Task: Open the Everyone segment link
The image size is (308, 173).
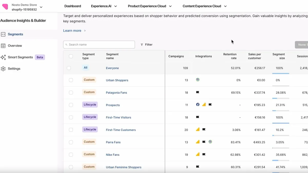Action: [x=112, y=68]
